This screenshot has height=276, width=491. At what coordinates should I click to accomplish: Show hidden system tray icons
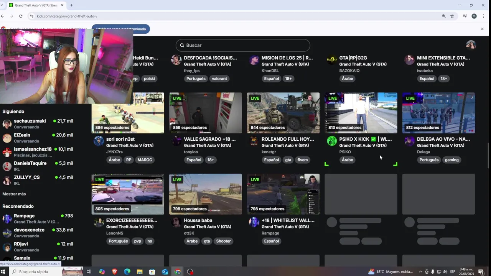(420, 272)
